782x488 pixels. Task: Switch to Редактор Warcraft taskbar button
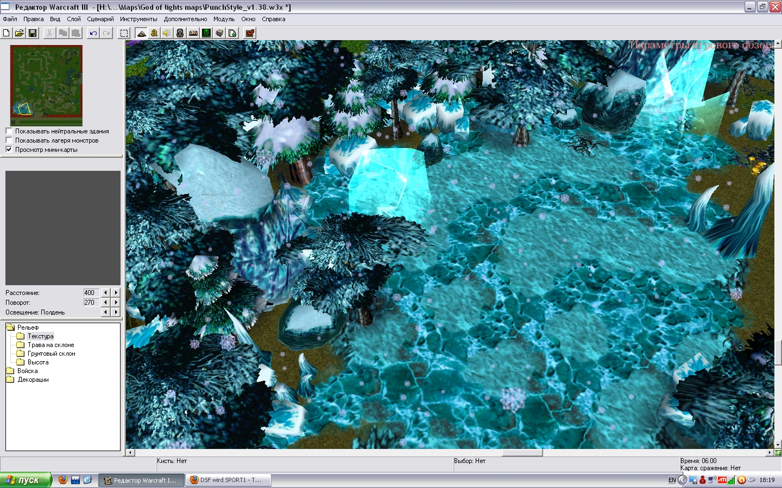click(141, 480)
